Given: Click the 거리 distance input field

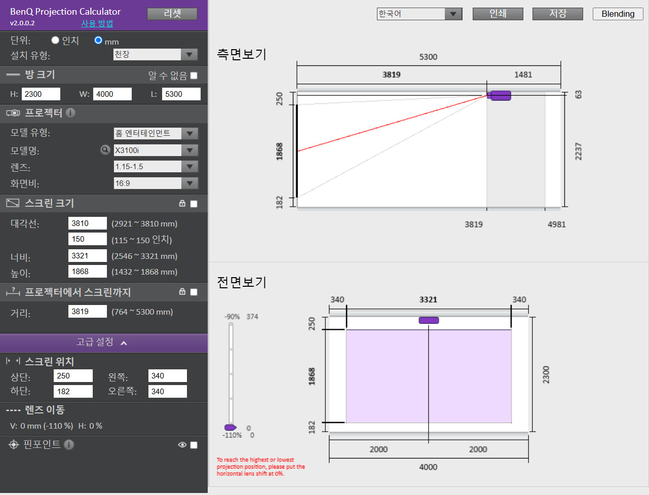Looking at the screenshot, I should (88, 311).
